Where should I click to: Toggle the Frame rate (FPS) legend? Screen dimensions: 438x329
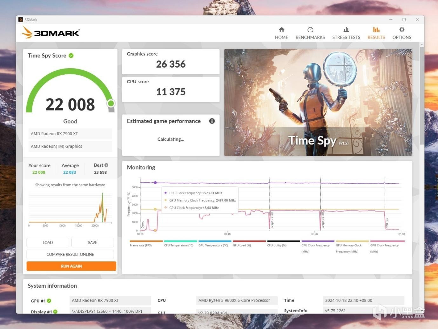pyautogui.click(x=146, y=244)
